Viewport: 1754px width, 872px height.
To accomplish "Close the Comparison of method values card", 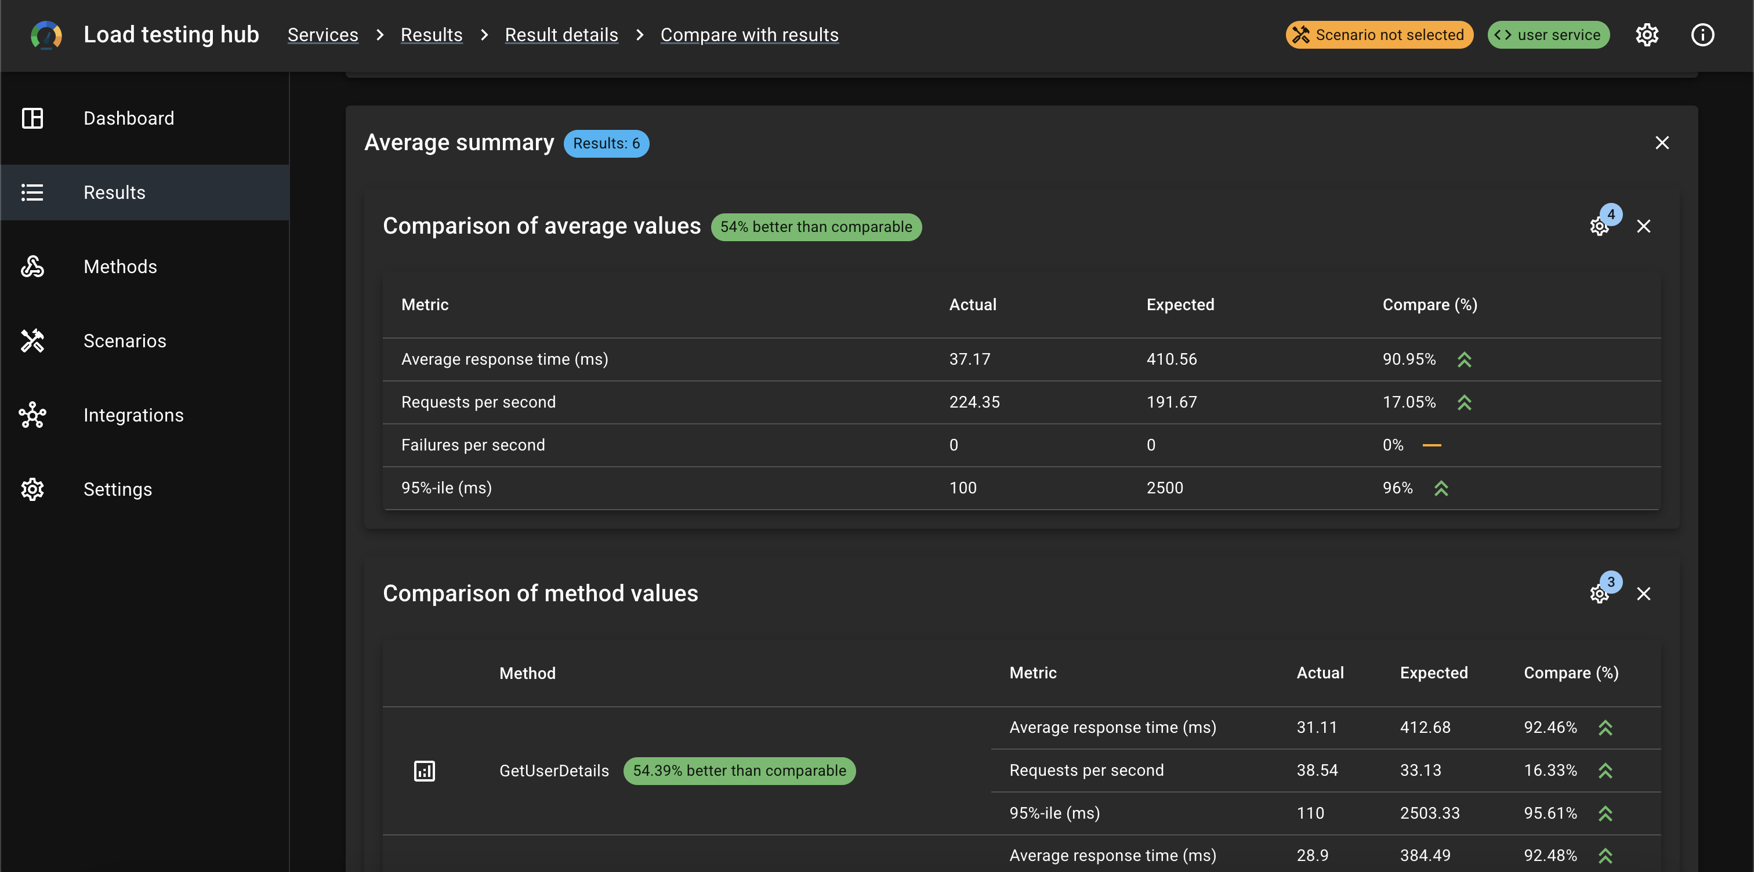I will click(x=1644, y=594).
